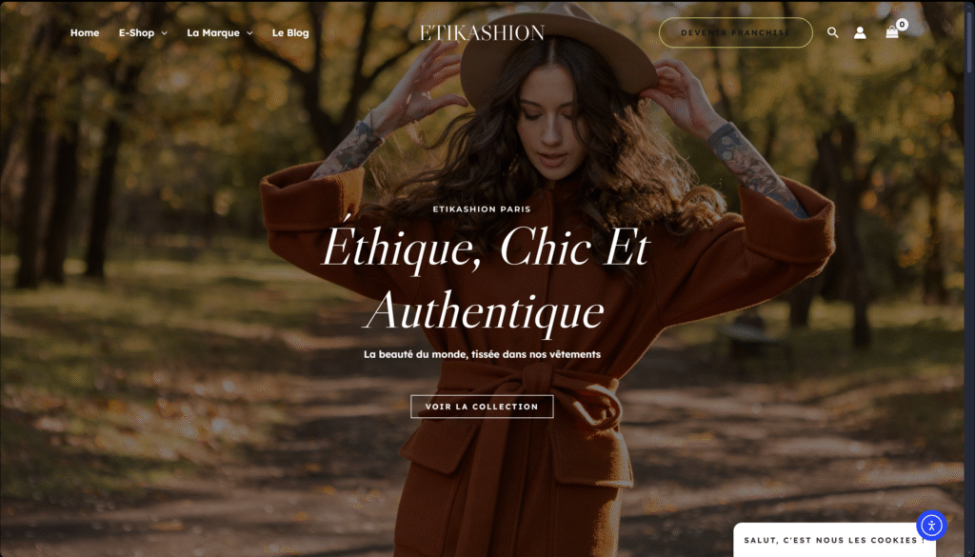Open the Le Blog menu item
The height and width of the screenshot is (557, 975).
coord(290,33)
